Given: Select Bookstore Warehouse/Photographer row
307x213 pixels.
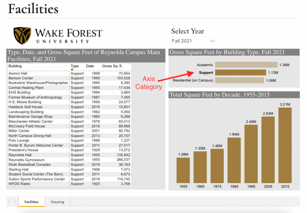Looking at the screenshot, I should coord(69,83).
